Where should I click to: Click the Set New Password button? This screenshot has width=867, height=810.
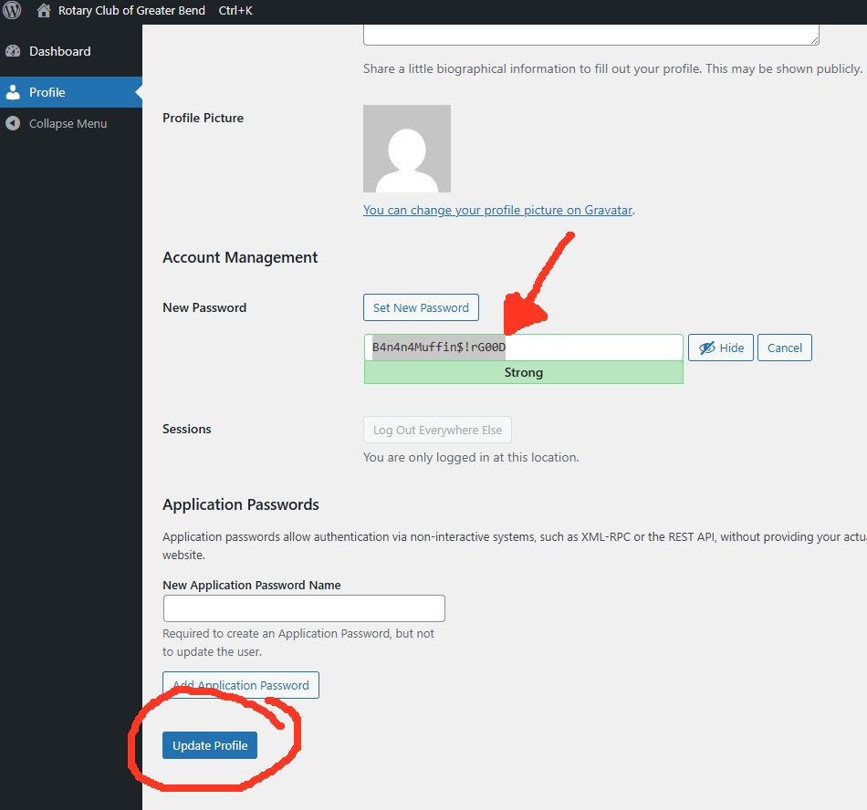click(x=421, y=307)
